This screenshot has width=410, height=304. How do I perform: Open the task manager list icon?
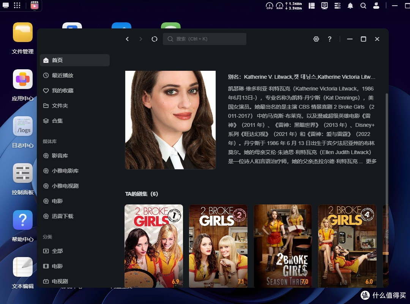[x=337, y=6]
